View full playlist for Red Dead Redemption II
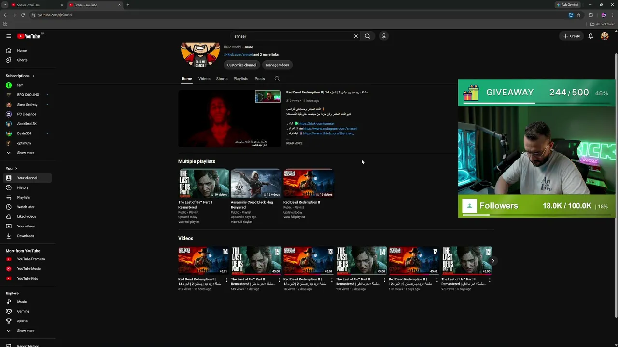 294,217
